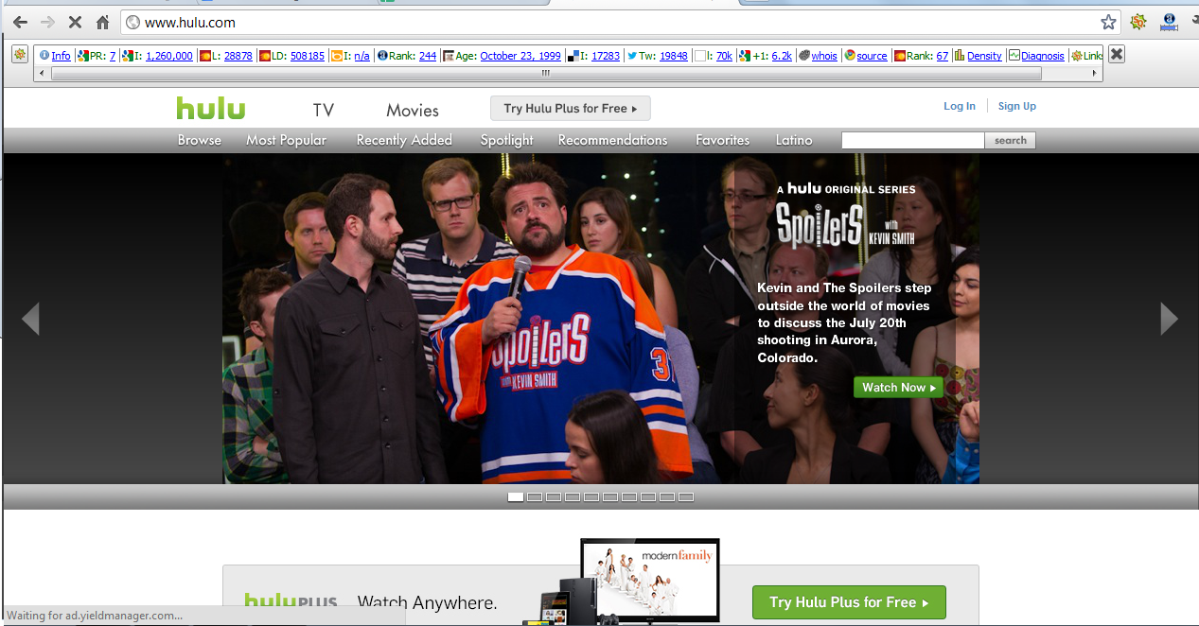Click the green Watch Now button
Viewport: 1199px width, 626px height.
point(898,387)
